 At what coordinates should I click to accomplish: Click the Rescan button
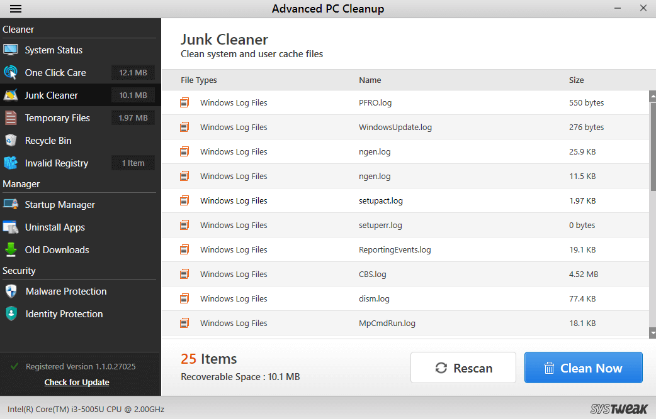(463, 367)
